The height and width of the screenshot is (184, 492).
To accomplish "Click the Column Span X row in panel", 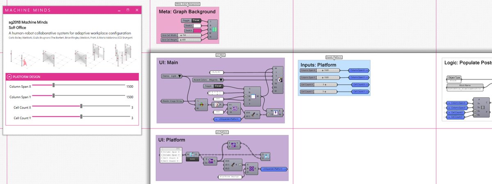I will [171, 152].
